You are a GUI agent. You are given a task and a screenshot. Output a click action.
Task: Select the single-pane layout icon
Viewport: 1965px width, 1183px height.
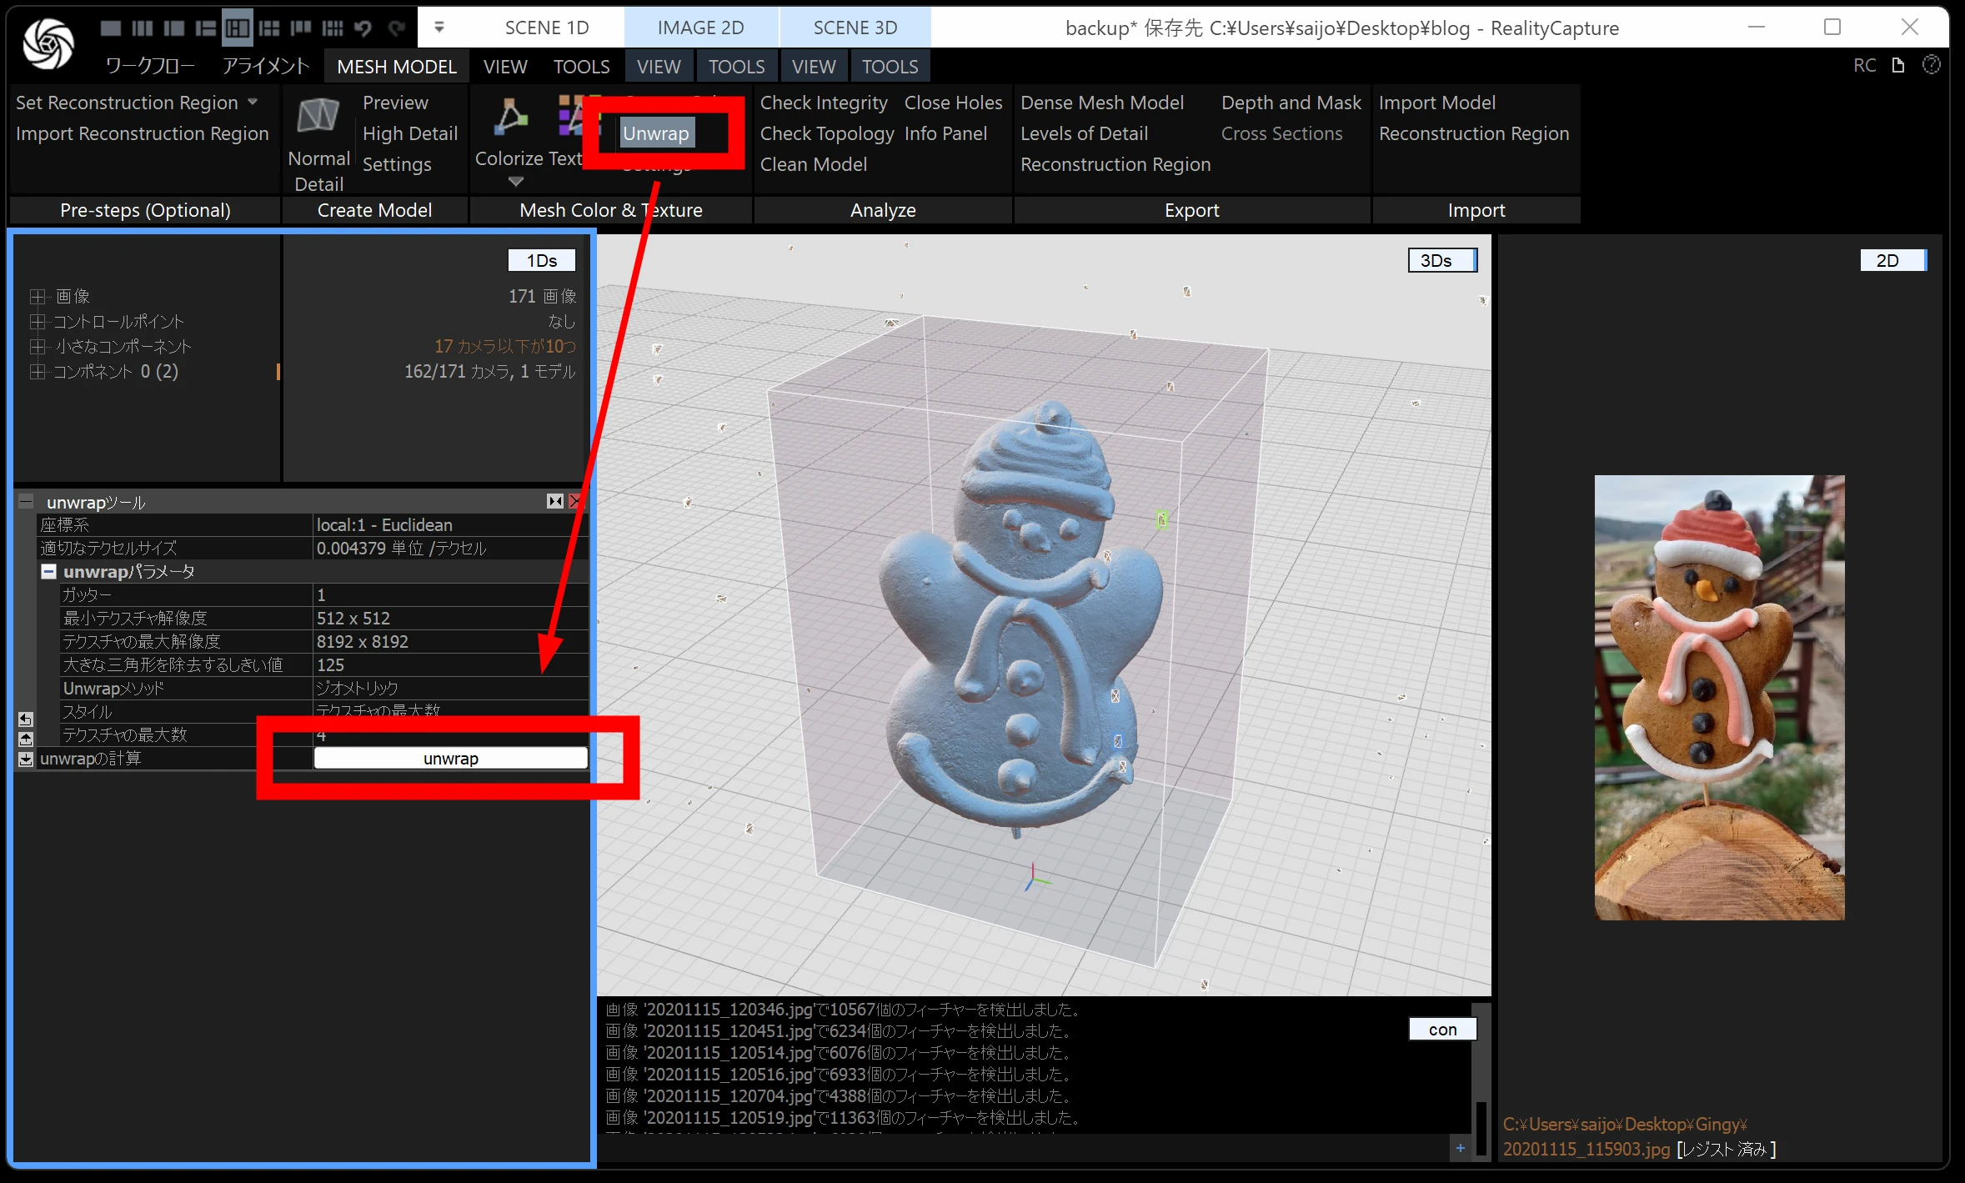pyautogui.click(x=110, y=28)
